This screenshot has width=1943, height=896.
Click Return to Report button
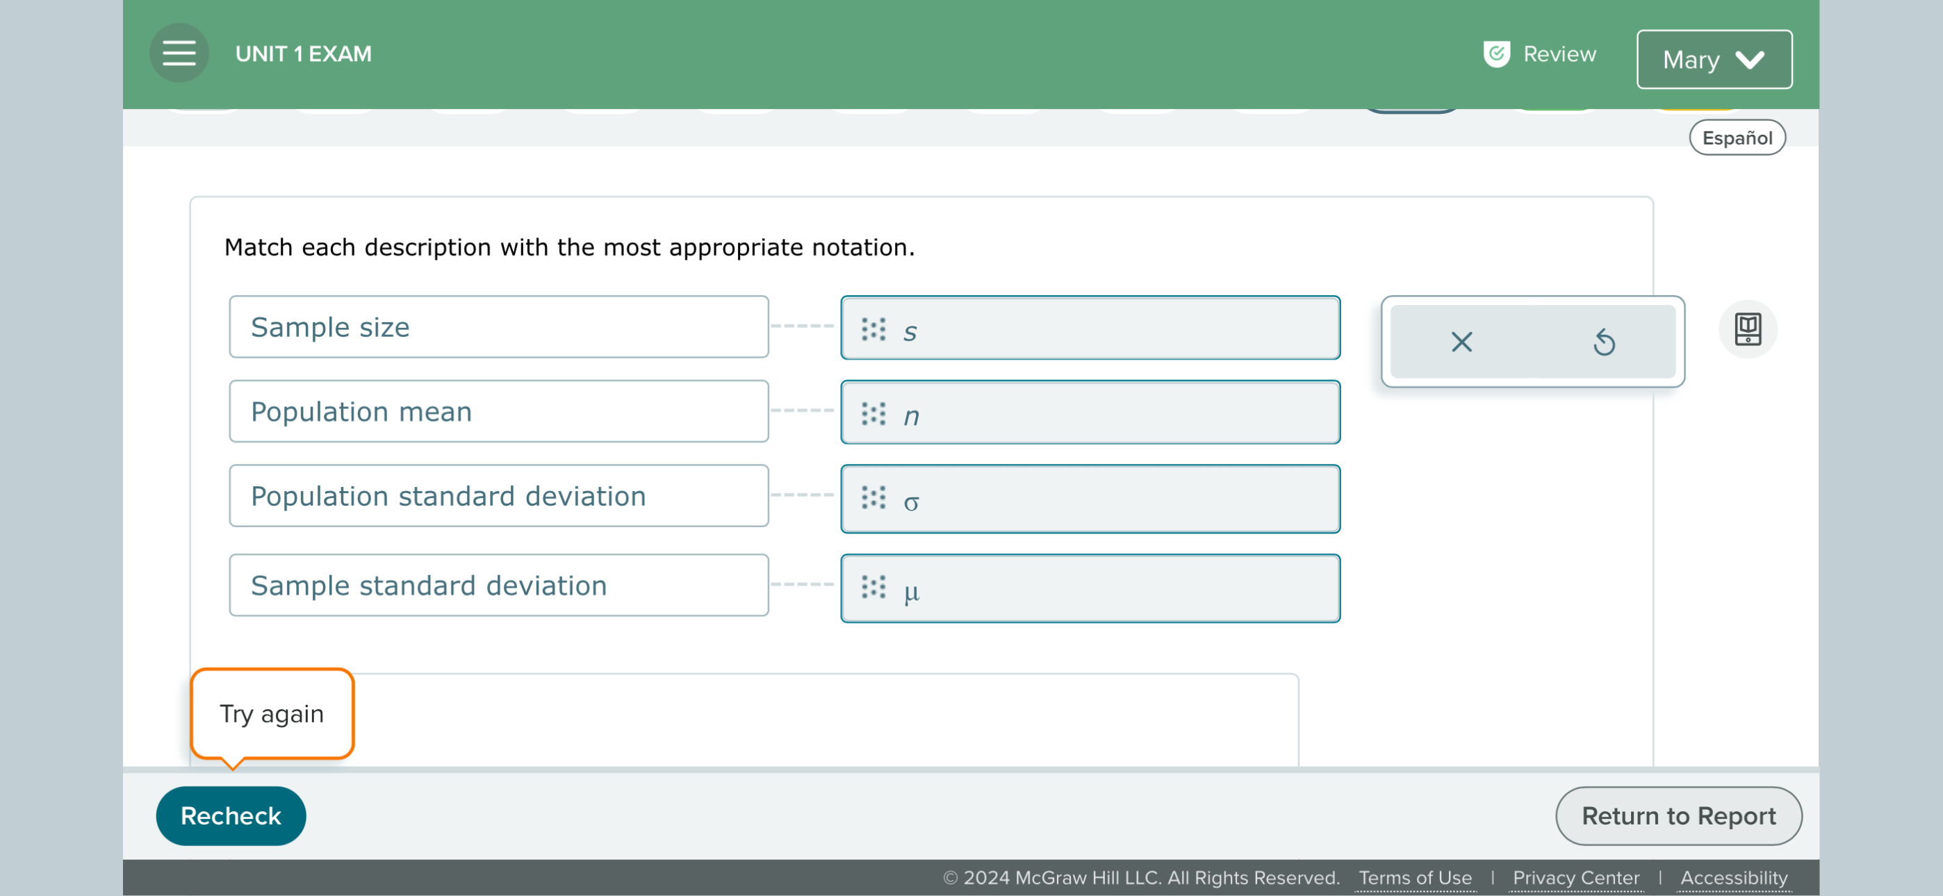click(x=1678, y=816)
